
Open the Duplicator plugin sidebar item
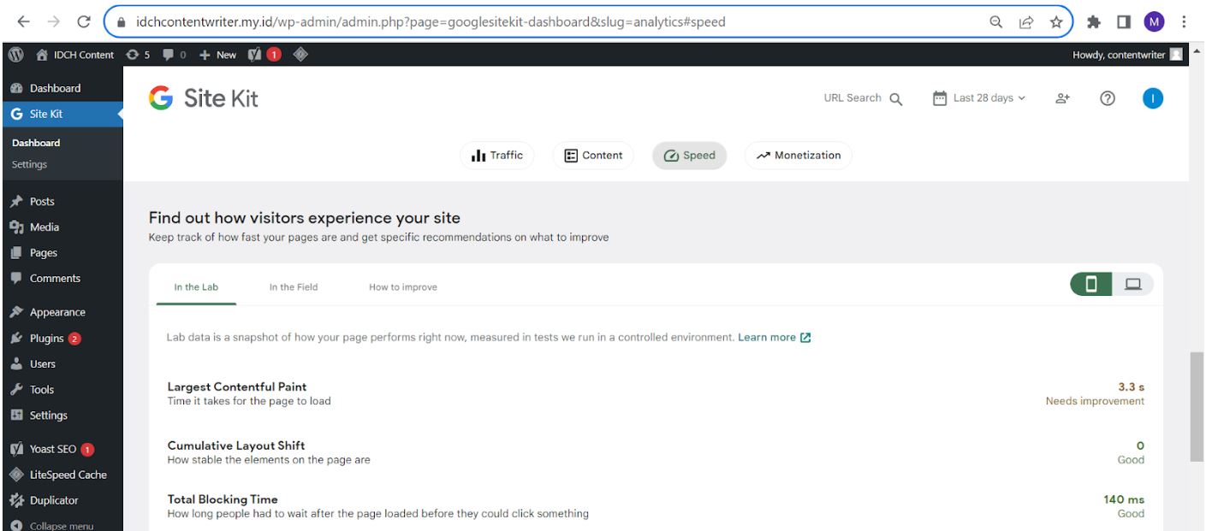47,499
